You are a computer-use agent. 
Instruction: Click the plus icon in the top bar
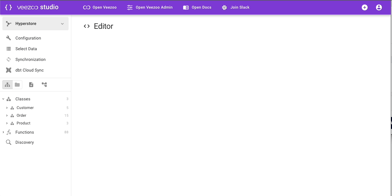tap(364, 7)
